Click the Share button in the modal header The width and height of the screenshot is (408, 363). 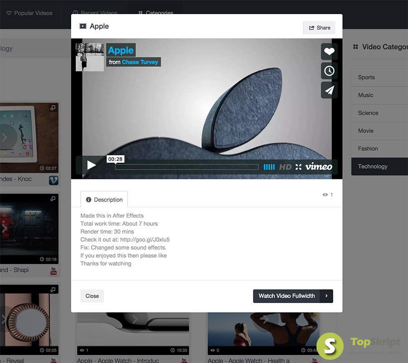(319, 28)
